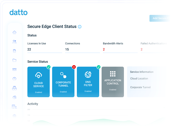Click the Status section heading
This screenshot has width=192, height=132.
[32, 35]
